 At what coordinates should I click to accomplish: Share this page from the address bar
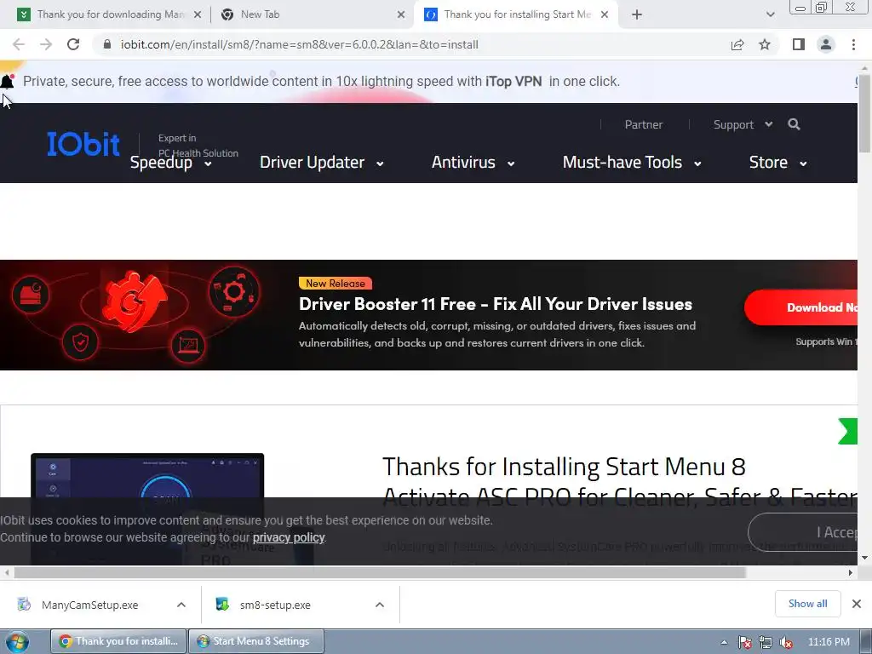tap(737, 44)
